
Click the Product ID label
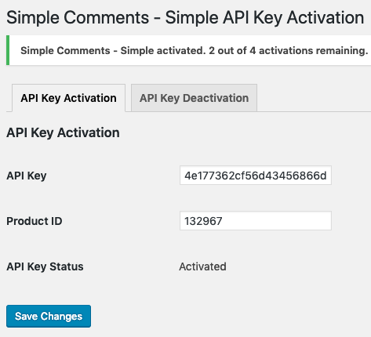coord(35,221)
